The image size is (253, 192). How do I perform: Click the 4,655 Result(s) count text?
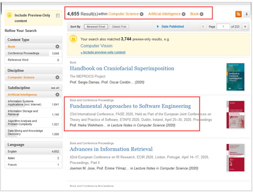pyautogui.click(x=82, y=14)
